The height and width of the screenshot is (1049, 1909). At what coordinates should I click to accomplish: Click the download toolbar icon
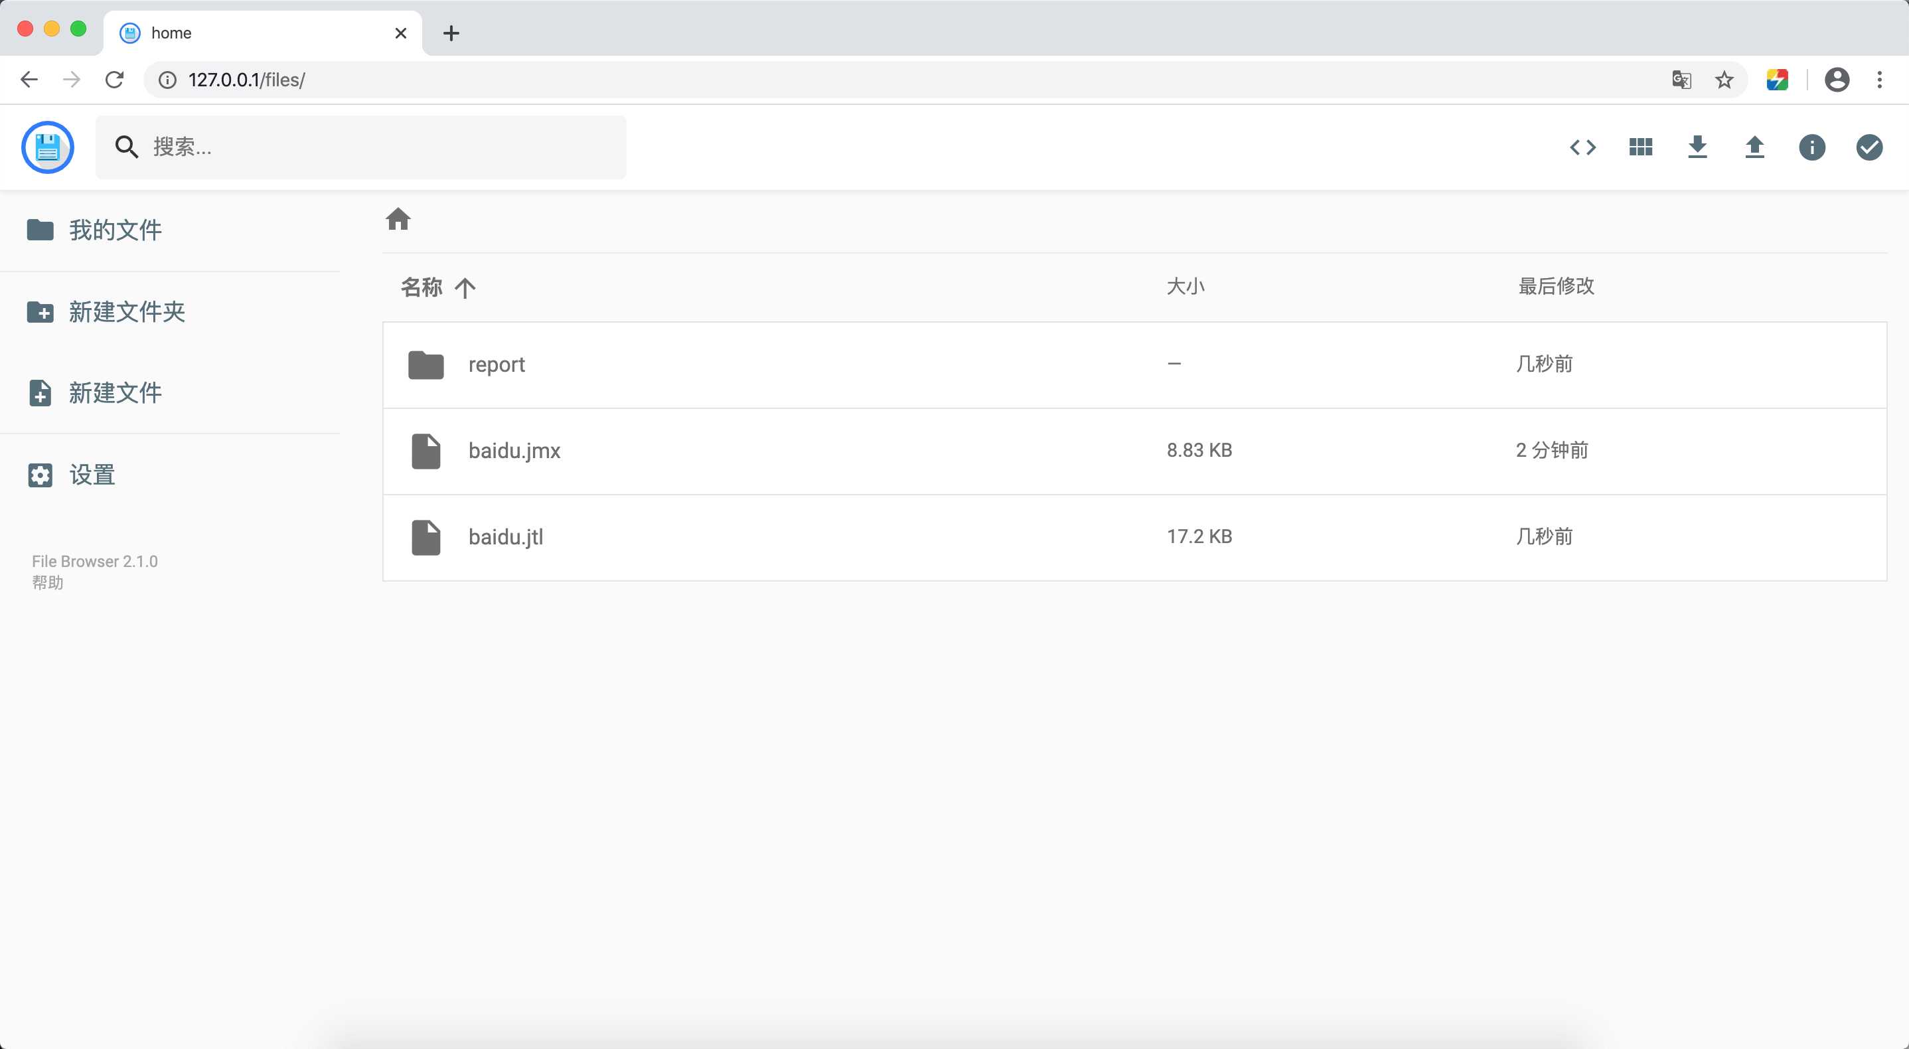pyautogui.click(x=1698, y=147)
